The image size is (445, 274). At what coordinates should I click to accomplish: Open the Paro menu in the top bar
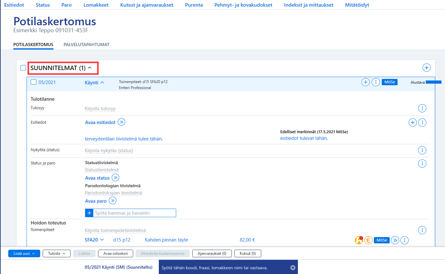click(66, 5)
